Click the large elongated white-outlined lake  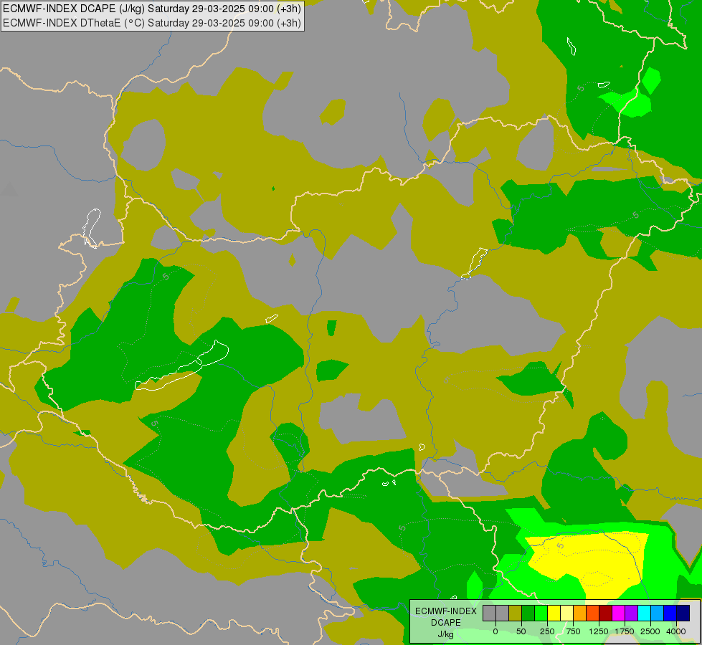click(x=181, y=366)
